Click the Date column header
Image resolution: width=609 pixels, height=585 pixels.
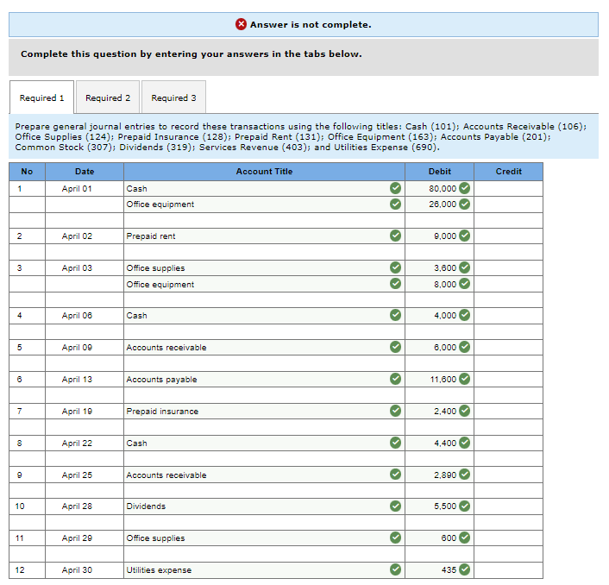(85, 172)
